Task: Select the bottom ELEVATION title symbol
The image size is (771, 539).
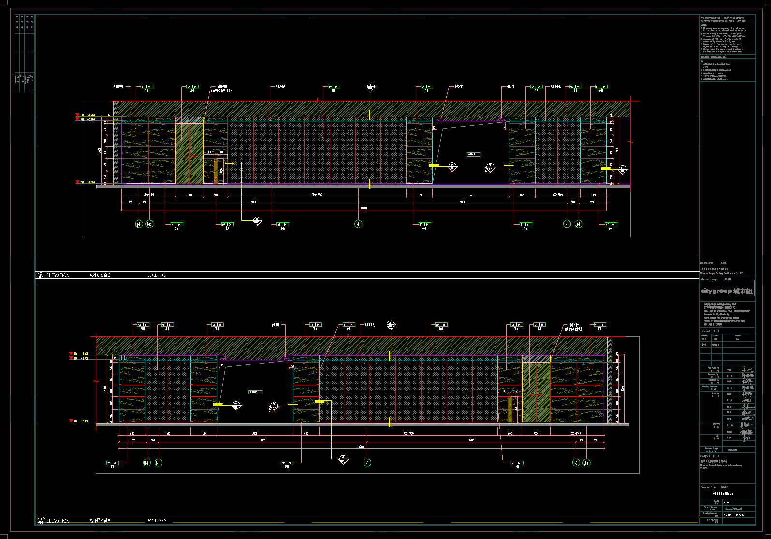Action: coord(42,521)
